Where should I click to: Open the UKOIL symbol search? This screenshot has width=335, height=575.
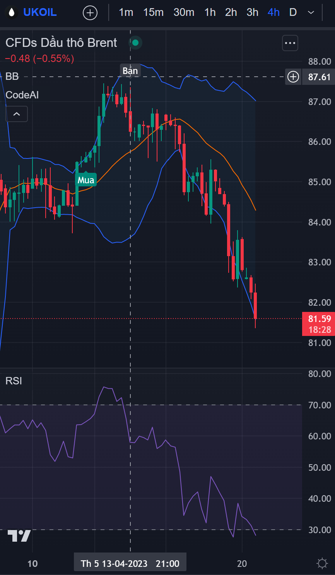(x=40, y=12)
